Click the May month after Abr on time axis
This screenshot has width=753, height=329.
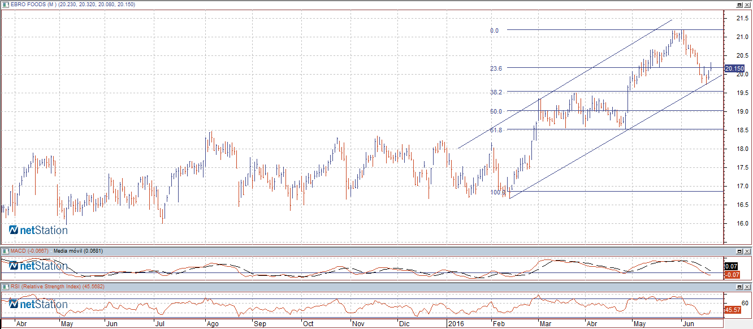[x=67, y=324]
